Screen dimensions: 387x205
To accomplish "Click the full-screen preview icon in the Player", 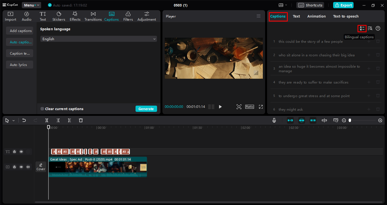I will 261,107.
